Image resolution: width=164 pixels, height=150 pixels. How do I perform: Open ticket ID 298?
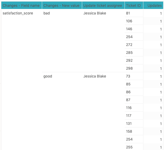129,68
